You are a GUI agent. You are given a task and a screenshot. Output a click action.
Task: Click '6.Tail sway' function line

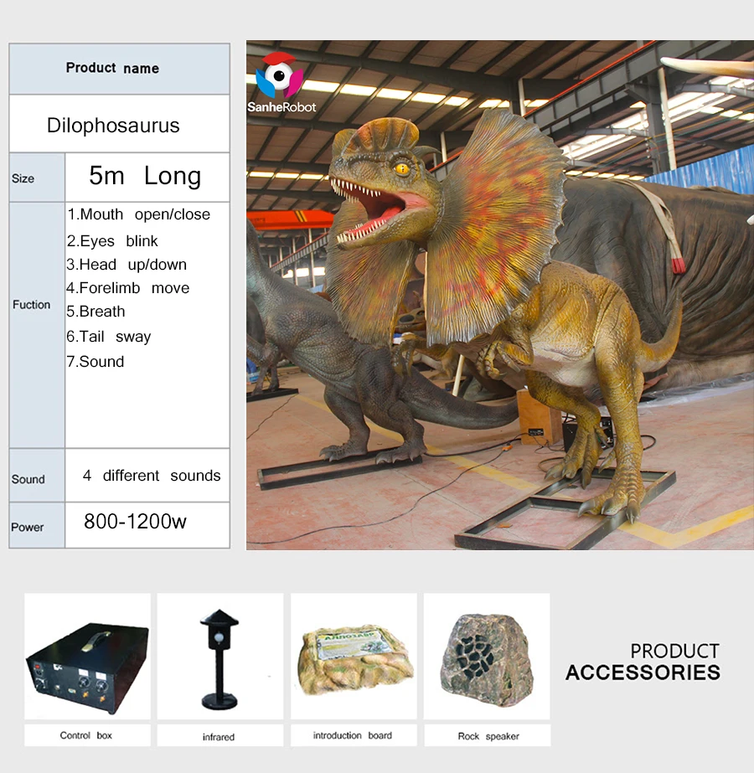tap(108, 337)
